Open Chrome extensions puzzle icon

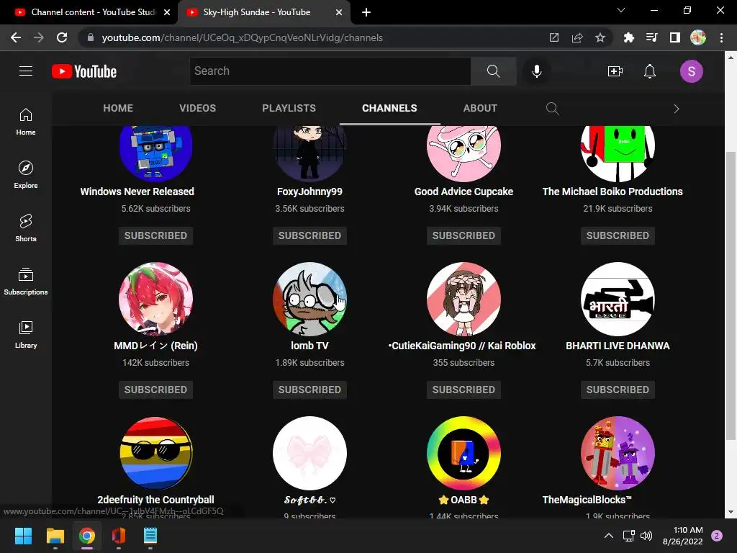point(628,37)
